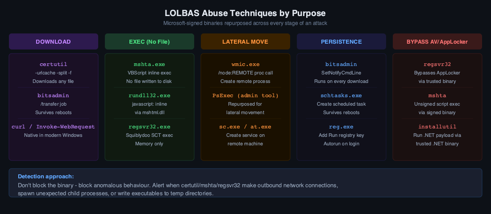Select the LATERAL MOVE column header
491x214 pixels.
(245, 41)
